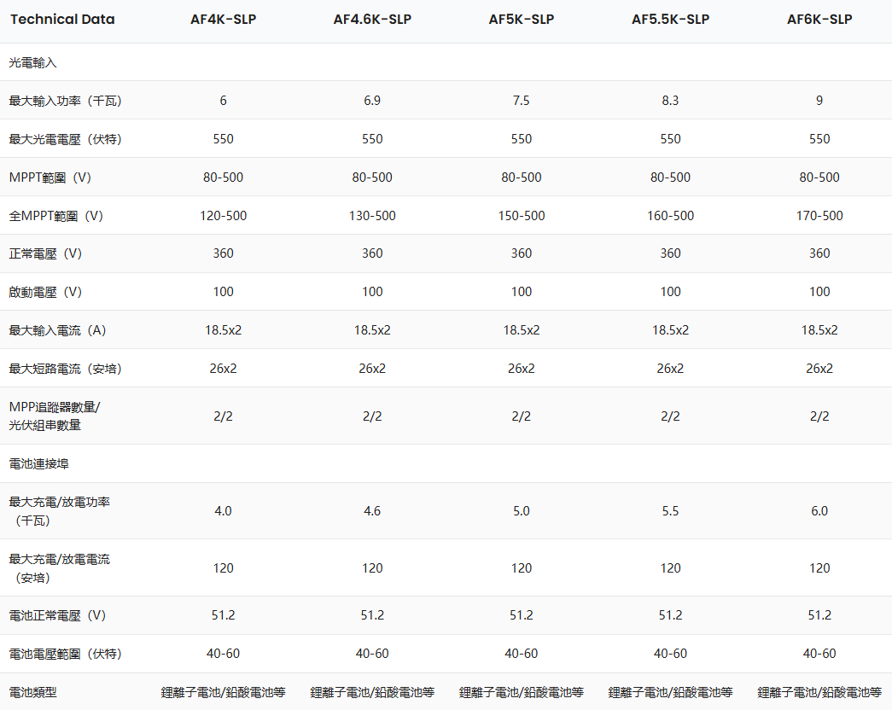The width and height of the screenshot is (892, 710).
Task: Select the 最大短路電流（安培）row label
Action: [66, 369]
